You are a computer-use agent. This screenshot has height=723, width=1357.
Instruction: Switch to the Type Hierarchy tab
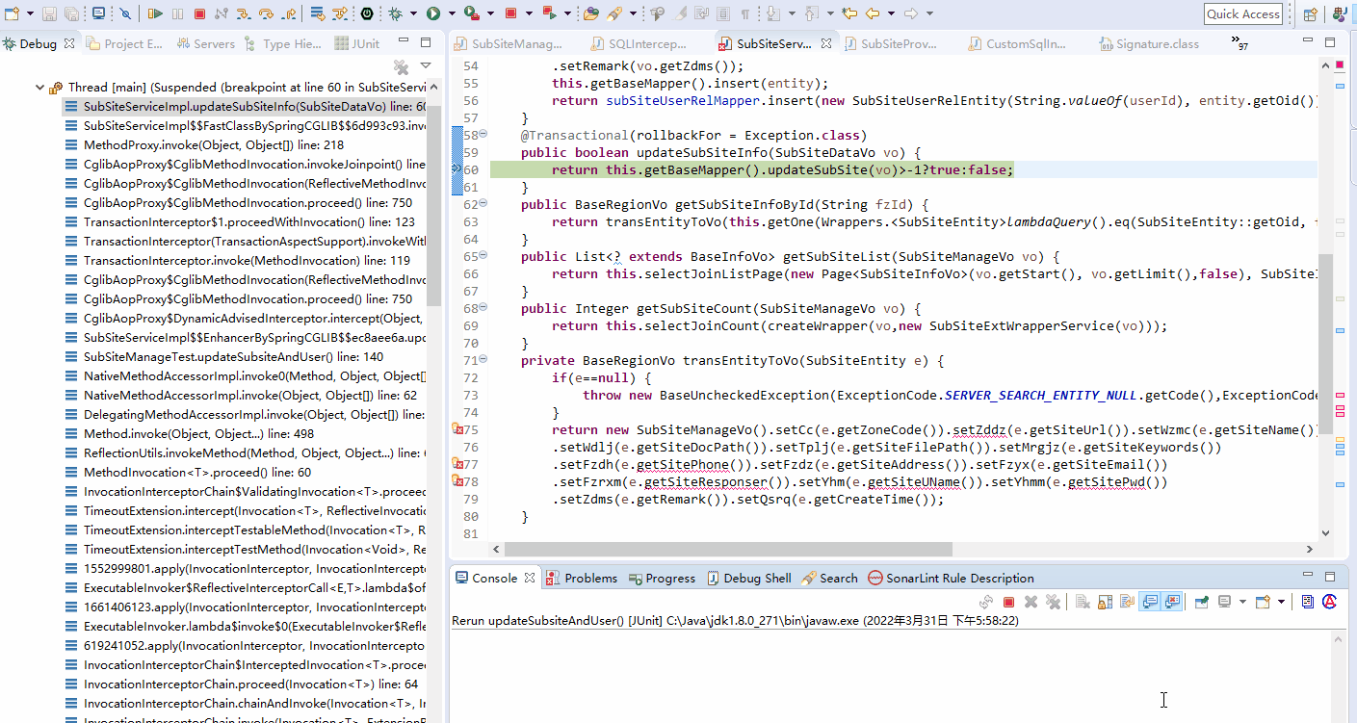[282, 43]
